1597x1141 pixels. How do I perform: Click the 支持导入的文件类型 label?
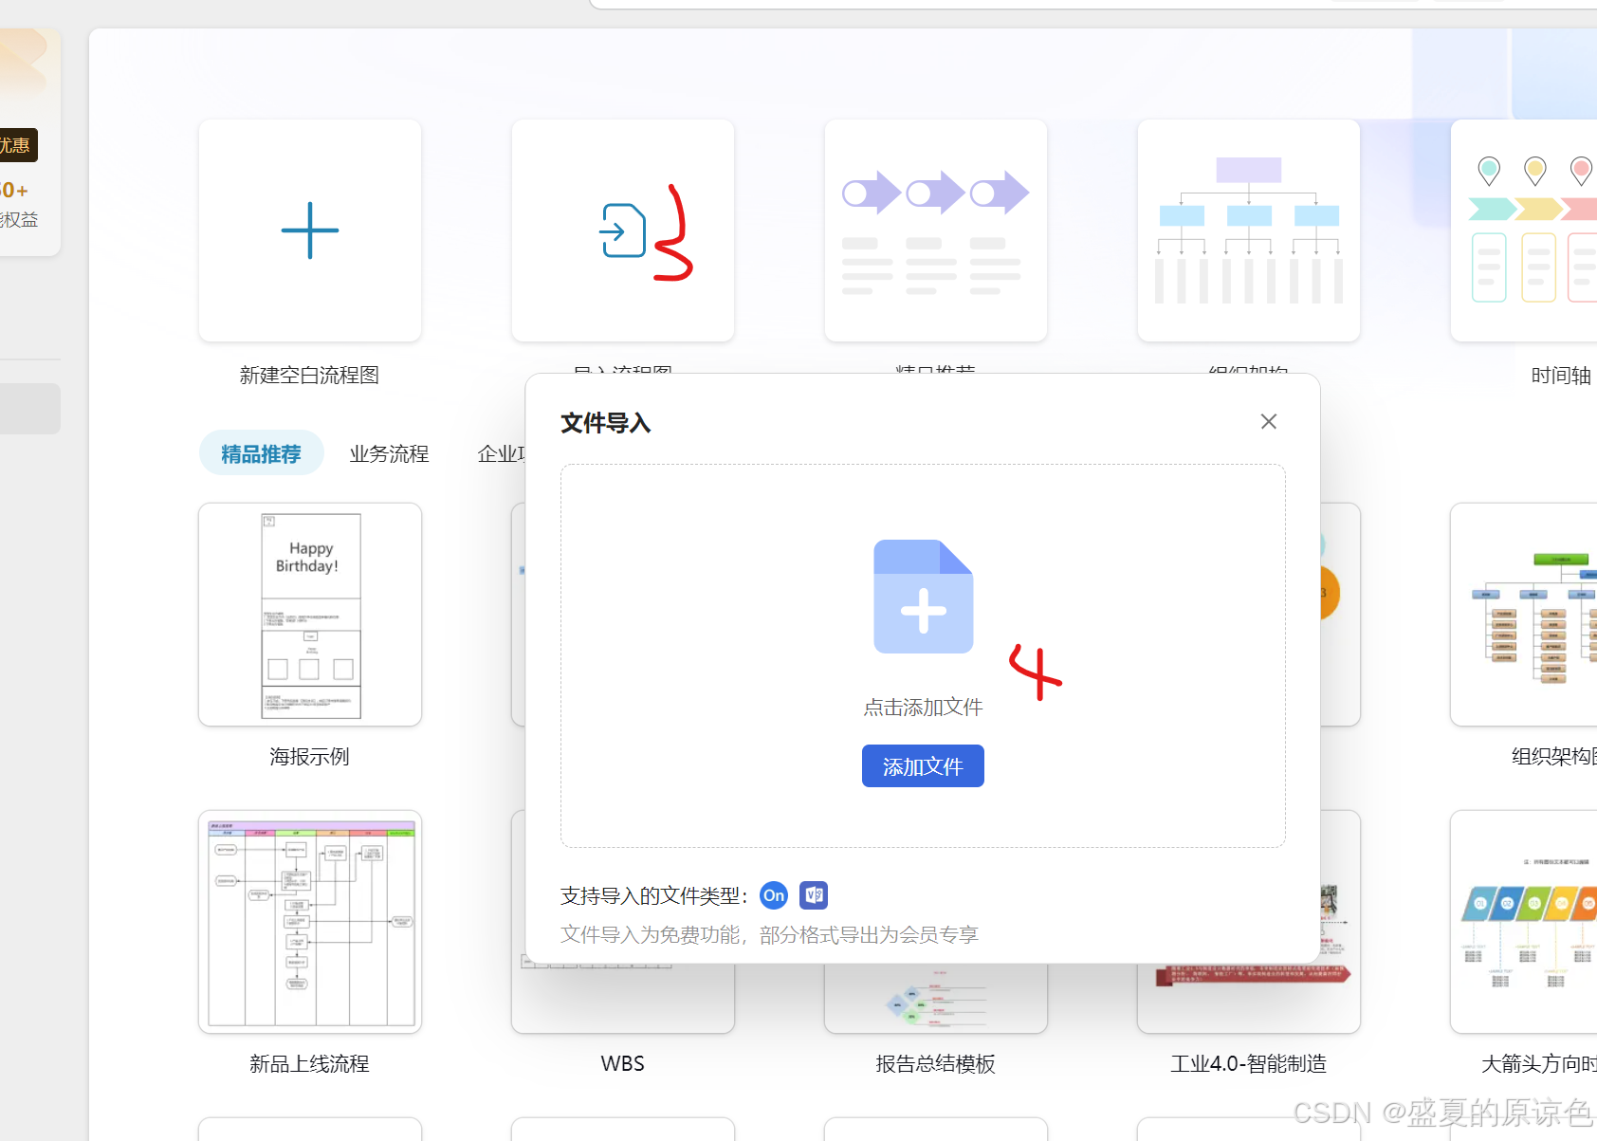click(x=654, y=896)
